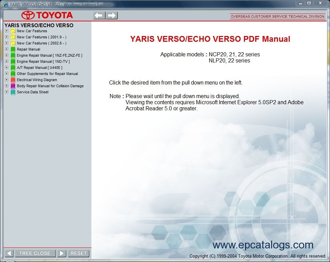Click the yellow book icon for New Car Features (2001.9 - )
This screenshot has height=262, width=330.
[x=13, y=37]
